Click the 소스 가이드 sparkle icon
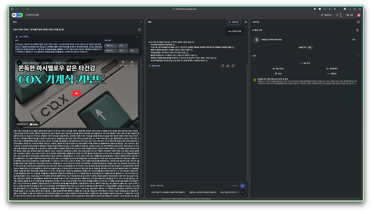The image size is (372, 212). coord(17,37)
